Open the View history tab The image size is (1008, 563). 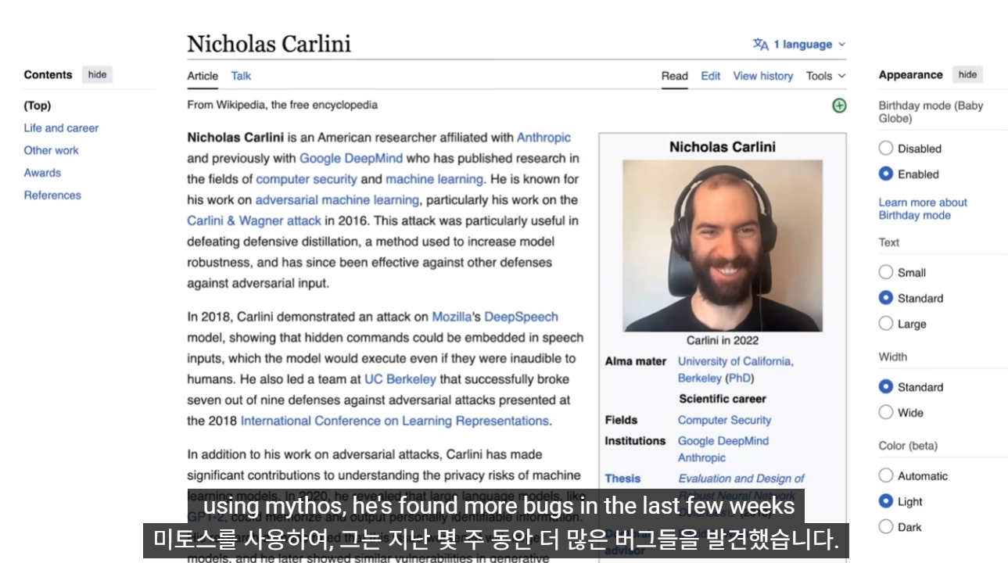pos(762,76)
